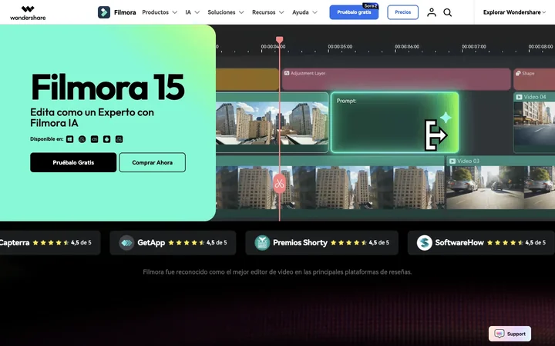
Task: Click the SoftwareHow logo icon
Action: pyautogui.click(x=425, y=242)
